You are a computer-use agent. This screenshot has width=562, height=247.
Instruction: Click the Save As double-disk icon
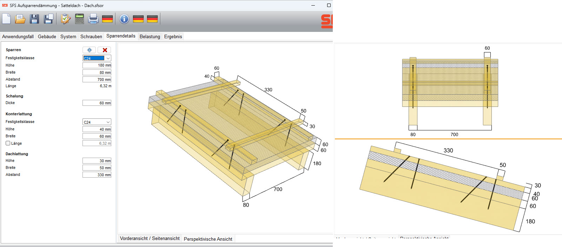(48, 19)
